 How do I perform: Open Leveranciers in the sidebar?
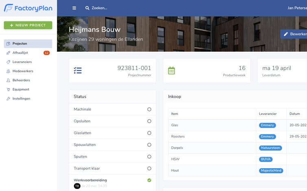click(x=22, y=62)
